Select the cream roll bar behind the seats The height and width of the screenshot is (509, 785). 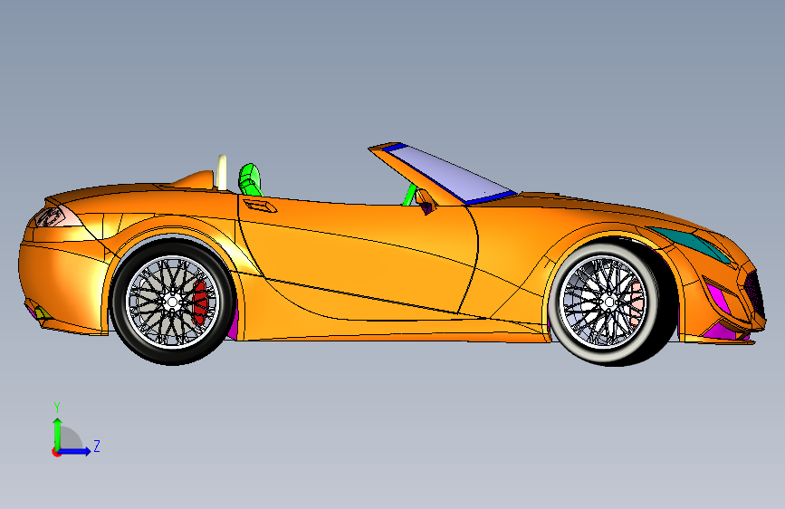[x=223, y=172]
